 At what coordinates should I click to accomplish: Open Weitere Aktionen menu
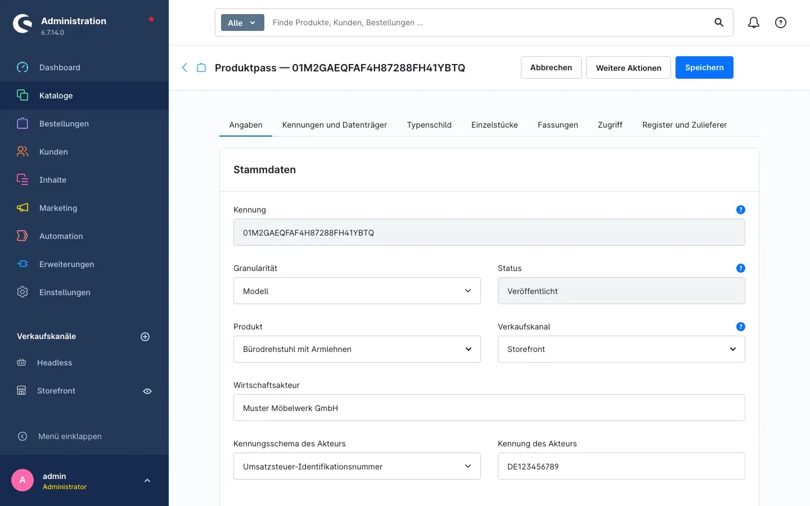pos(628,67)
